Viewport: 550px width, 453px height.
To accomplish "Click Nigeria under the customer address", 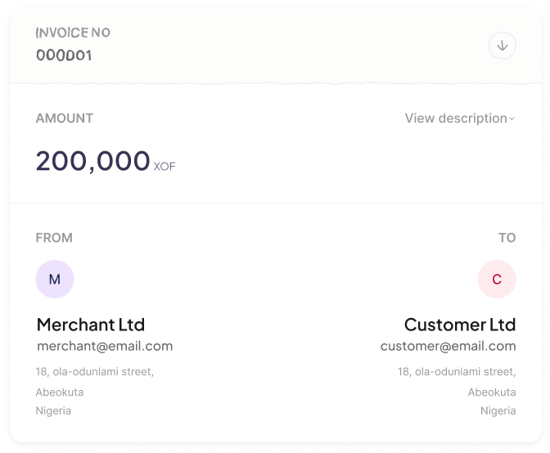I will click(498, 410).
